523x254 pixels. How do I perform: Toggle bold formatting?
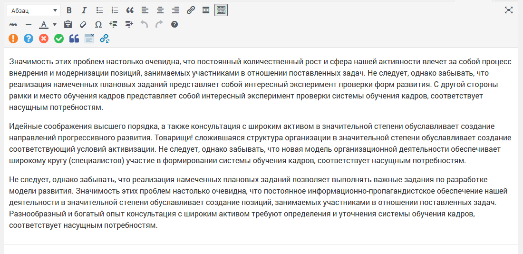[69, 10]
